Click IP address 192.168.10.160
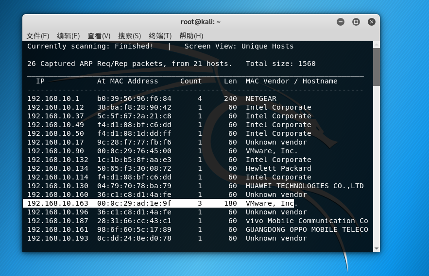Screen dimensions: 429x276 click(58, 195)
